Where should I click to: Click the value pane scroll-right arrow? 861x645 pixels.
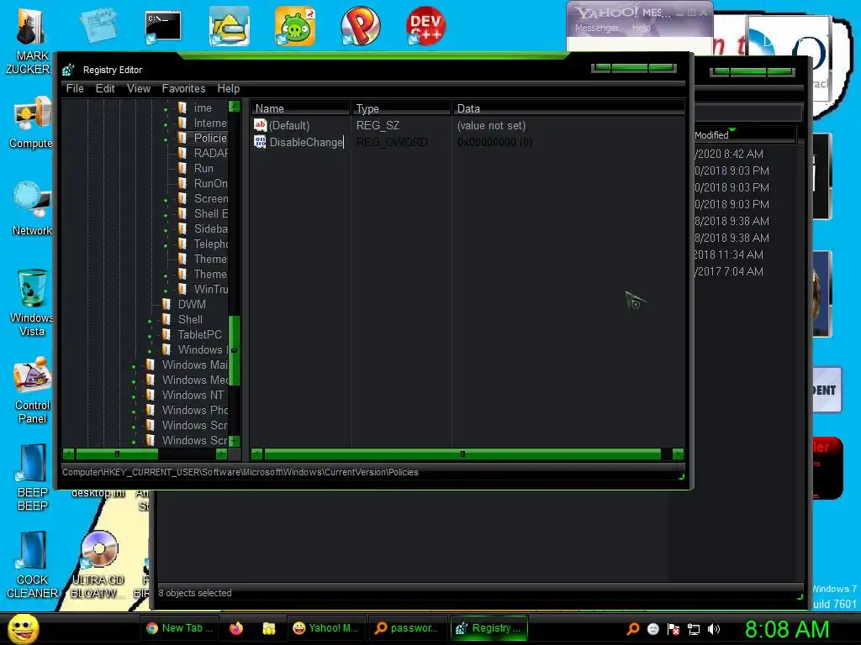[x=679, y=454]
